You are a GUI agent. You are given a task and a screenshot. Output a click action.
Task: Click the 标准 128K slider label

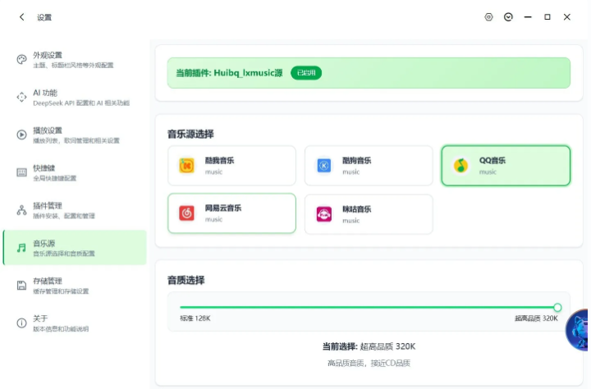[x=195, y=318]
